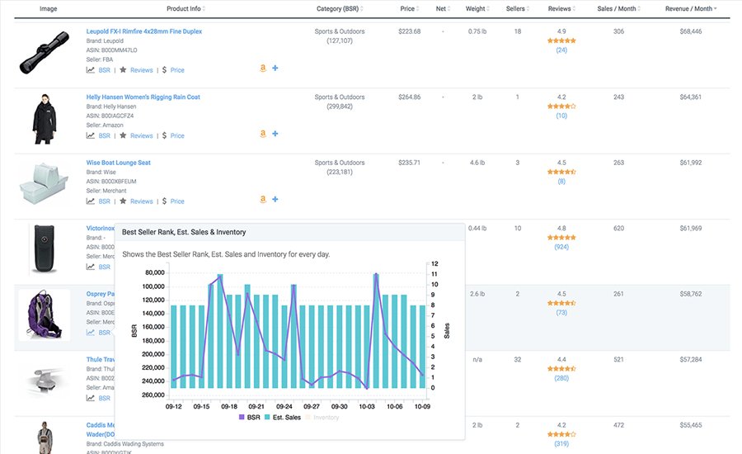Open the (10) reviews count link

point(561,116)
